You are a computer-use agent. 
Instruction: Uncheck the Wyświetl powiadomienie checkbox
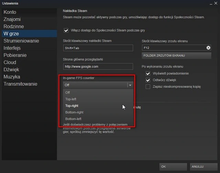[148, 73]
